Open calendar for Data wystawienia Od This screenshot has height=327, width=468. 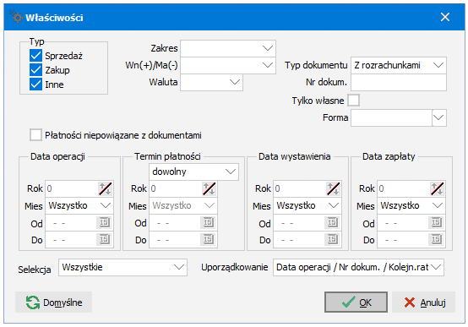click(332, 222)
